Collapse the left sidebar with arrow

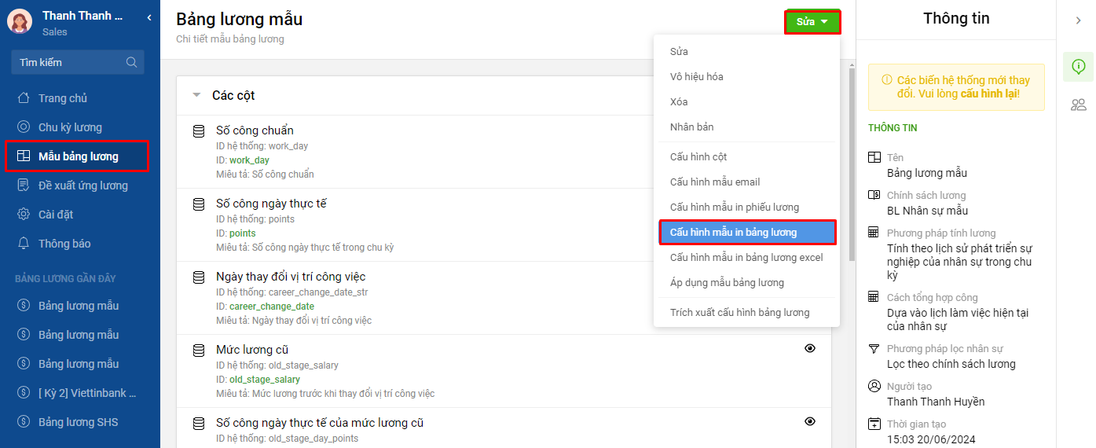pyautogui.click(x=149, y=17)
